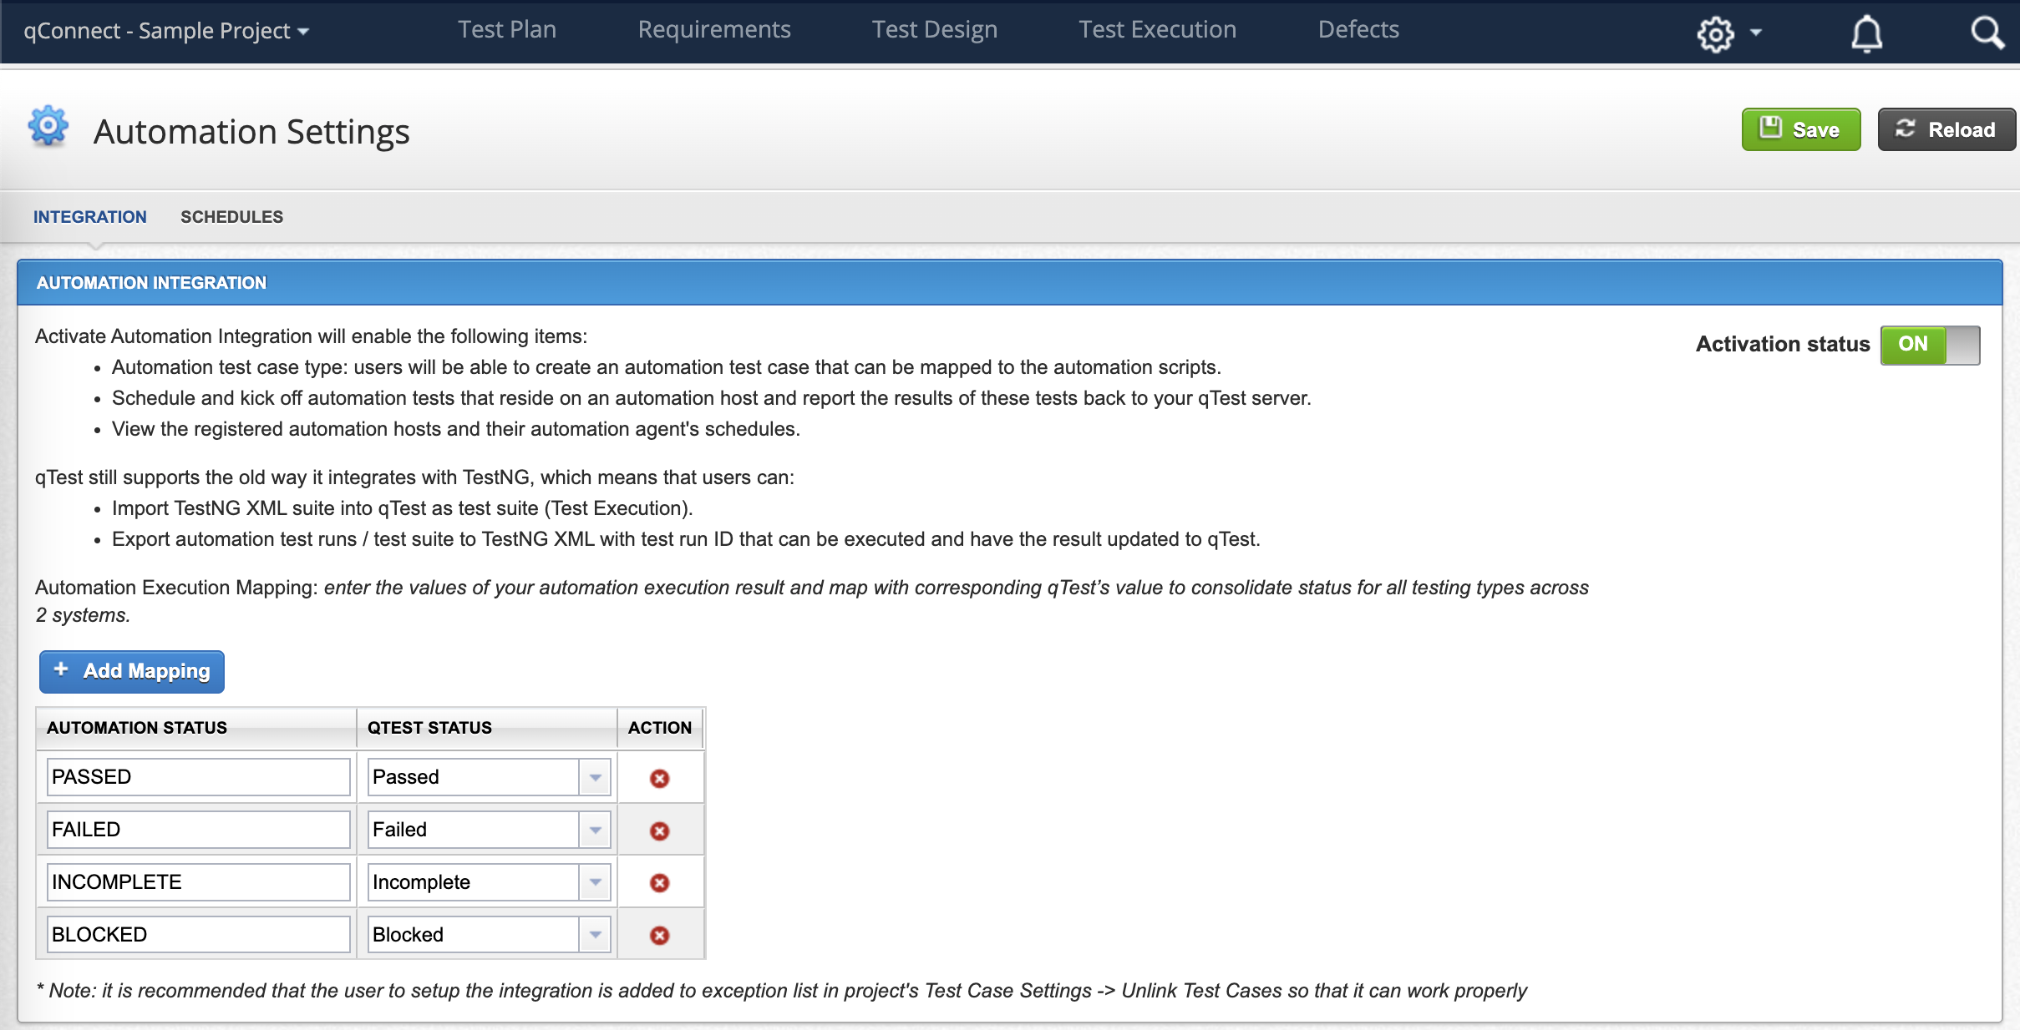2020x1030 pixels.
Task: Delete the BLOCKED status mapping
Action: pos(659,935)
